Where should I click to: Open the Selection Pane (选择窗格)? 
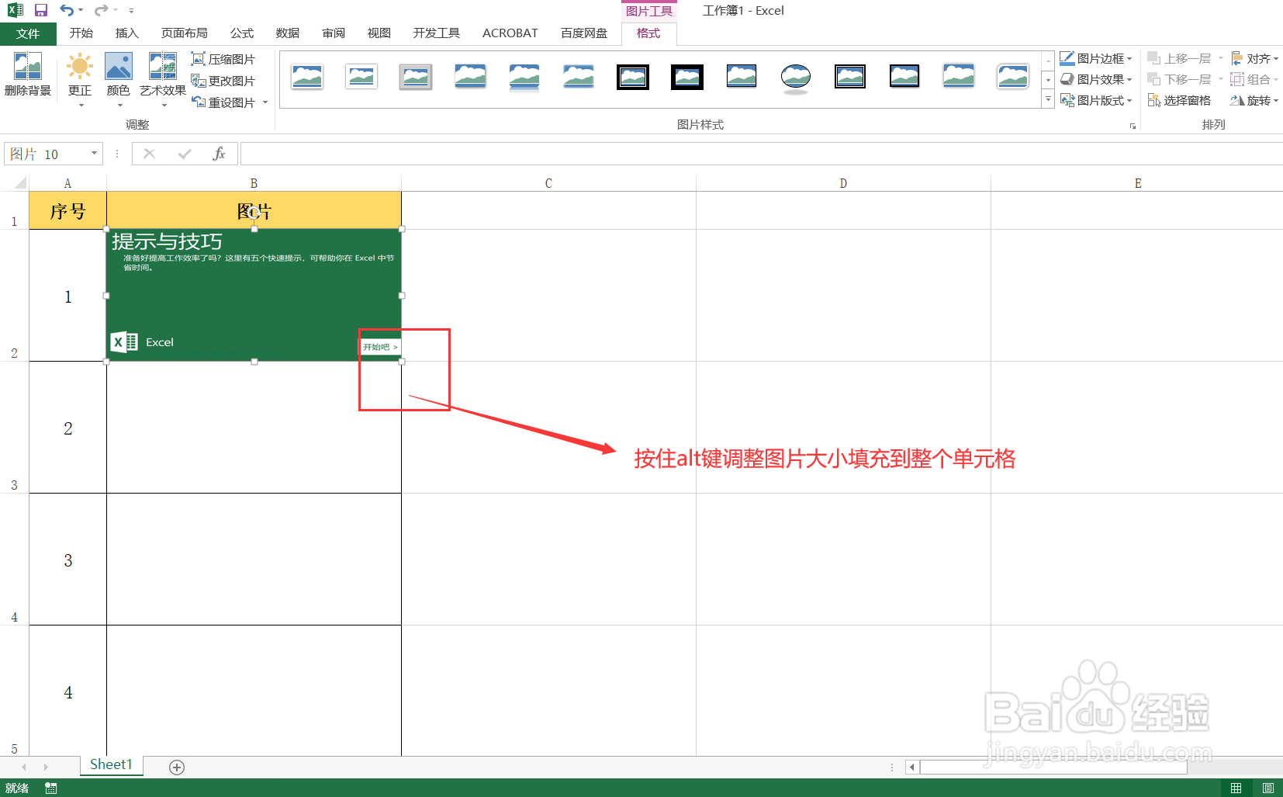[x=1179, y=100]
